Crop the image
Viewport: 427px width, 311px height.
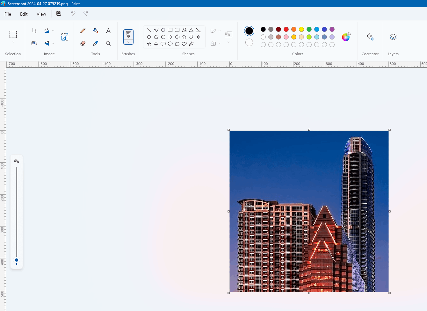(x=34, y=30)
